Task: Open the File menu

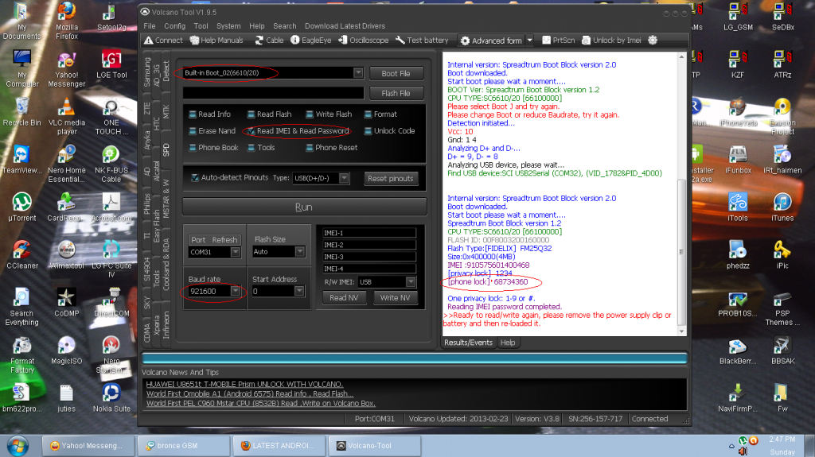Action: [150, 26]
